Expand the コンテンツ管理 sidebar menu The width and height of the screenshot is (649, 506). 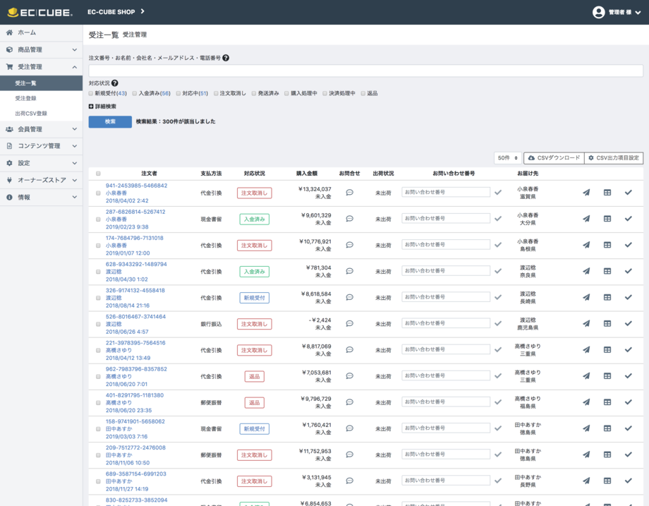tap(42, 146)
